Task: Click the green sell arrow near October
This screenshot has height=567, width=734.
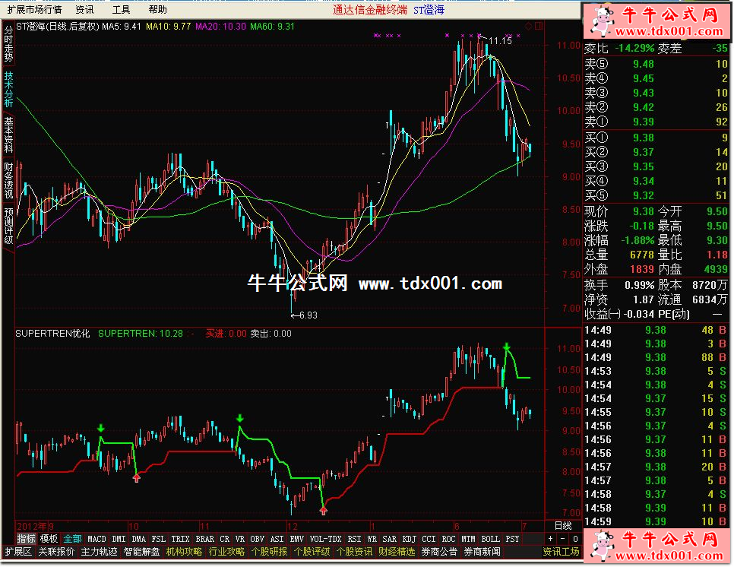Action: pyautogui.click(x=100, y=428)
